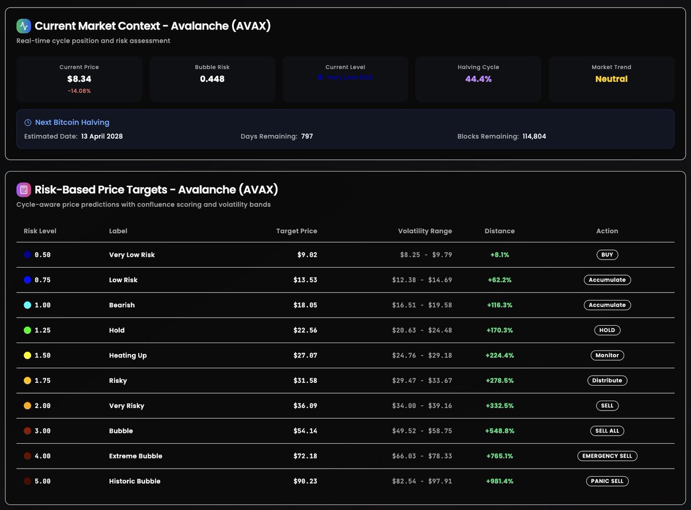
Task: Click the Extreme Bubble label
Action: tap(136, 456)
